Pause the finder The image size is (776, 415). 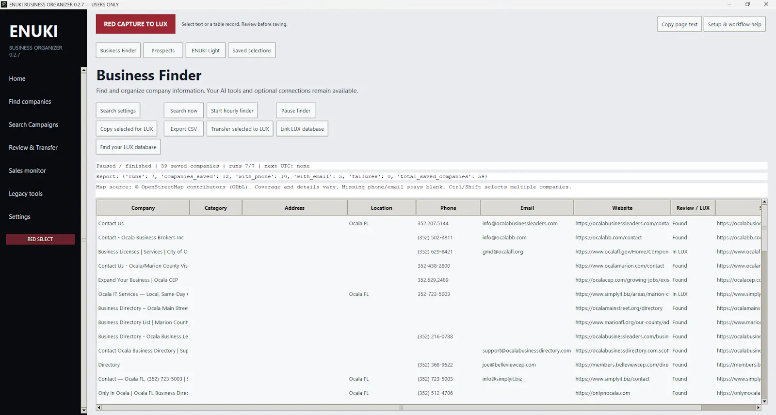[x=296, y=110]
